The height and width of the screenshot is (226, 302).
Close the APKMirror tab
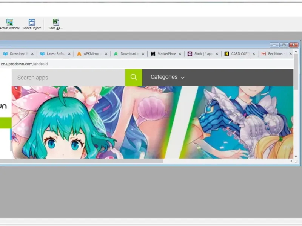coord(106,54)
